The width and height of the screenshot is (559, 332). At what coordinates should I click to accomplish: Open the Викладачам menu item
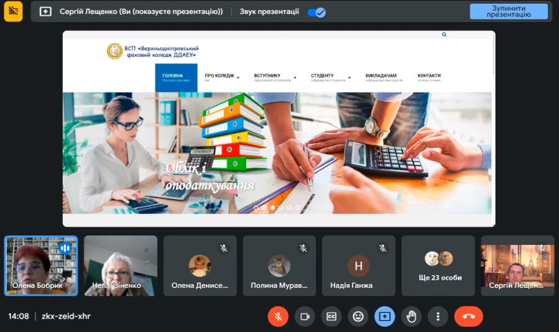click(x=382, y=76)
